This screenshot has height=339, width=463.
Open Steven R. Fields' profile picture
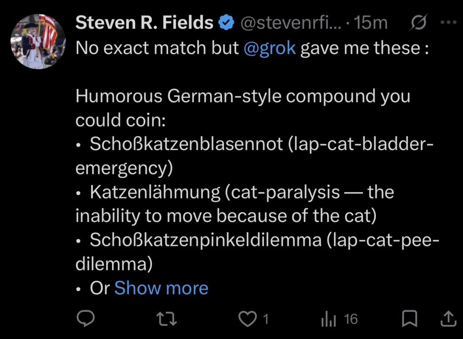coord(38,41)
